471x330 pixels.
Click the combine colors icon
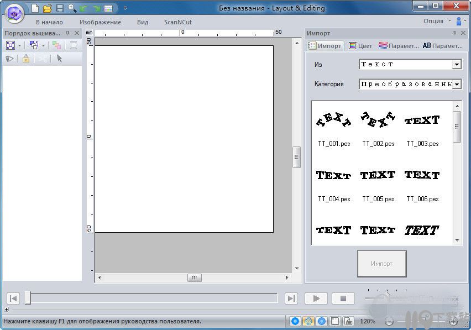[x=56, y=45]
